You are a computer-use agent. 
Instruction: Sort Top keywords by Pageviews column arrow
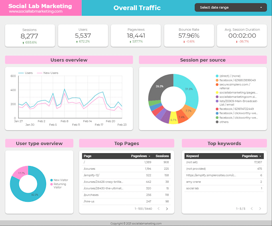click(260, 156)
